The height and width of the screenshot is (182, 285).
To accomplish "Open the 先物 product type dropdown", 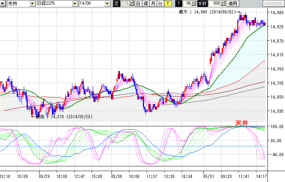I will (33, 4).
